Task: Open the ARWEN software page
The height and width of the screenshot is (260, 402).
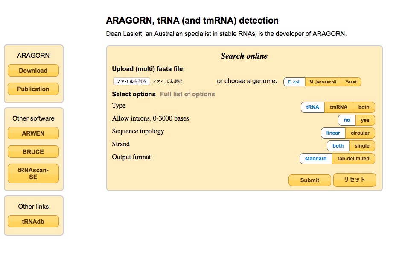Action: (x=33, y=133)
